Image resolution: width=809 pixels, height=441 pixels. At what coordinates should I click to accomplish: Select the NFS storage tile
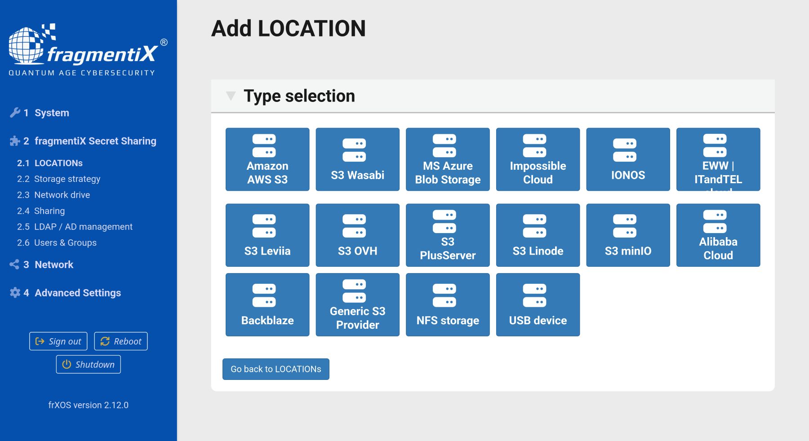pyautogui.click(x=448, y=304)
